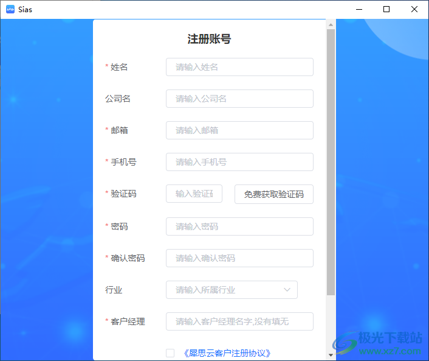Click the scrollbar up arrow
429x361 pixels.
331,25
